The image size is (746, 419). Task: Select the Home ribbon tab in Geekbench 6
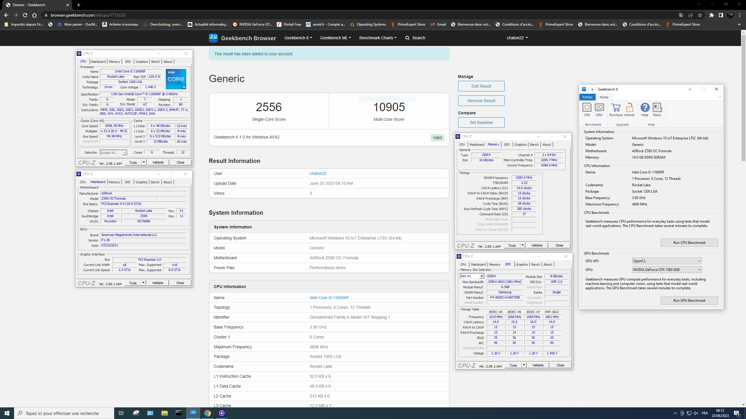tap(604, 97)
